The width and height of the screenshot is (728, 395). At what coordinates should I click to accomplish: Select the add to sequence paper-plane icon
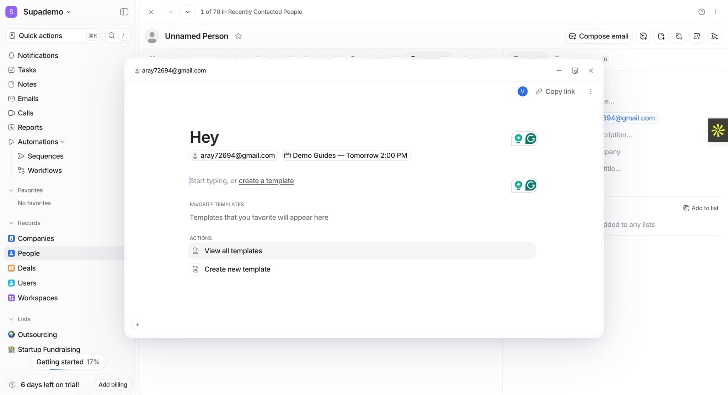tap(714, 36)
